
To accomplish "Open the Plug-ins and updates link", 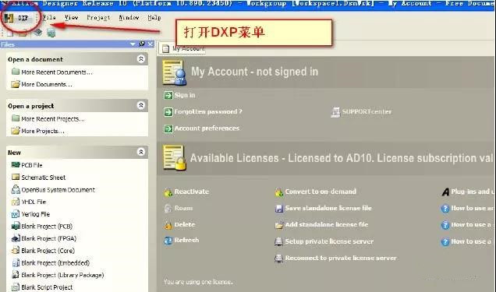I will click(x=473, y=192).
